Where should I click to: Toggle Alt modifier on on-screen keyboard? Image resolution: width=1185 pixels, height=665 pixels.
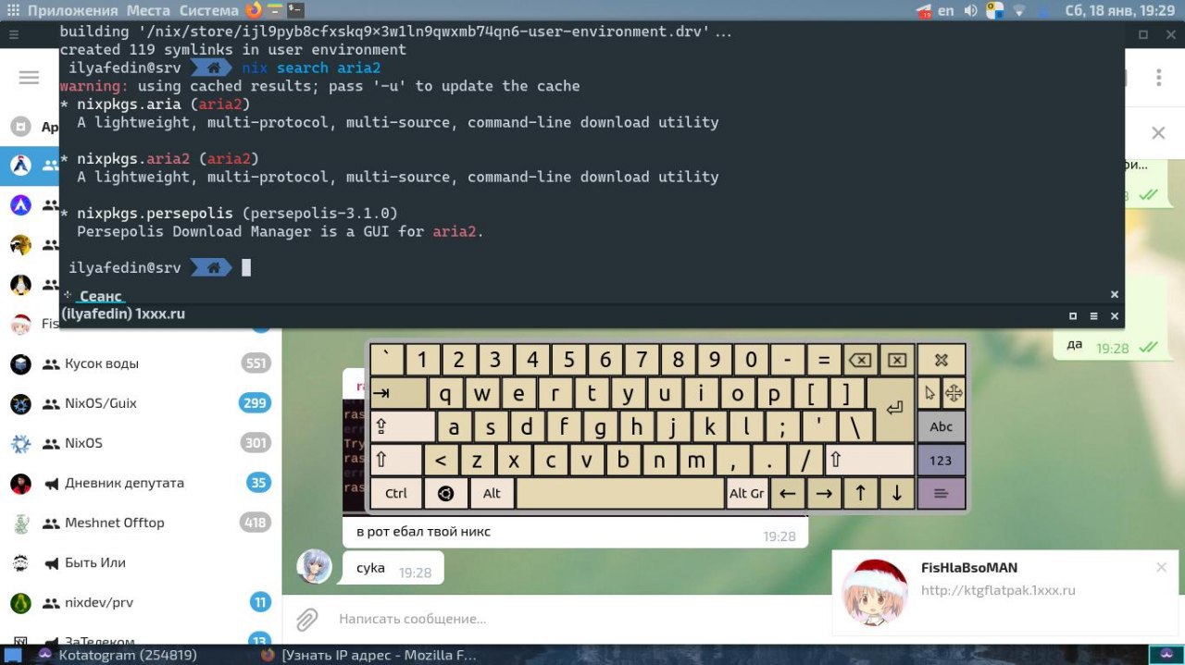click(x=492, y=493)
